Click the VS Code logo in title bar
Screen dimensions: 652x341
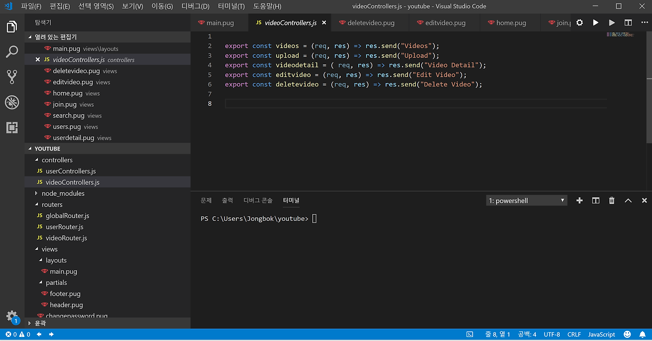8,6
